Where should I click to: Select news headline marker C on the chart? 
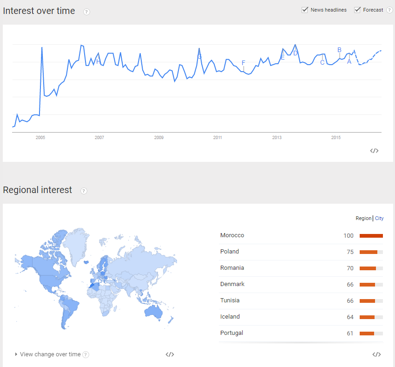322,62
